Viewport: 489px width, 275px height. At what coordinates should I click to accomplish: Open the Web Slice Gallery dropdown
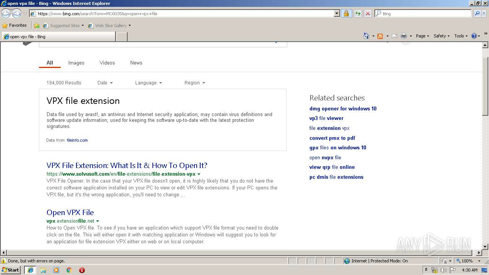click(109, 26)
